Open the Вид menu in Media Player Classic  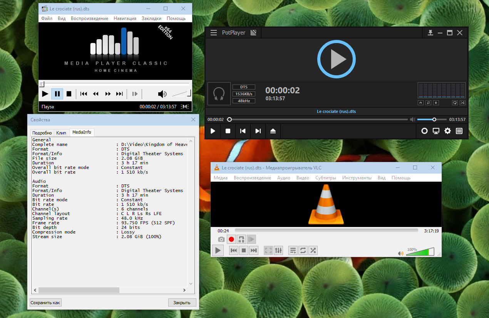point(62,18)
